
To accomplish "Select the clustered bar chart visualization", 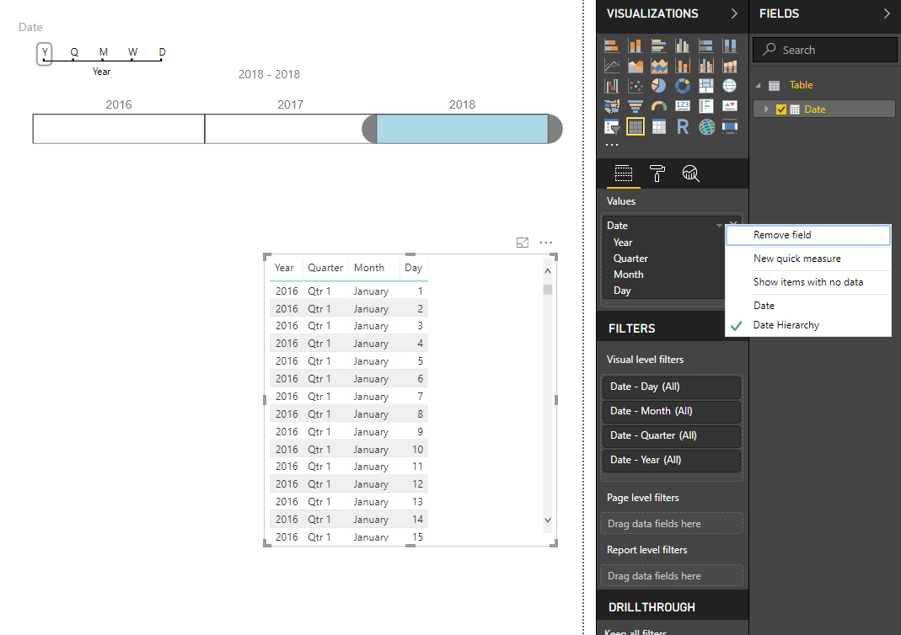I will point(658,45).
